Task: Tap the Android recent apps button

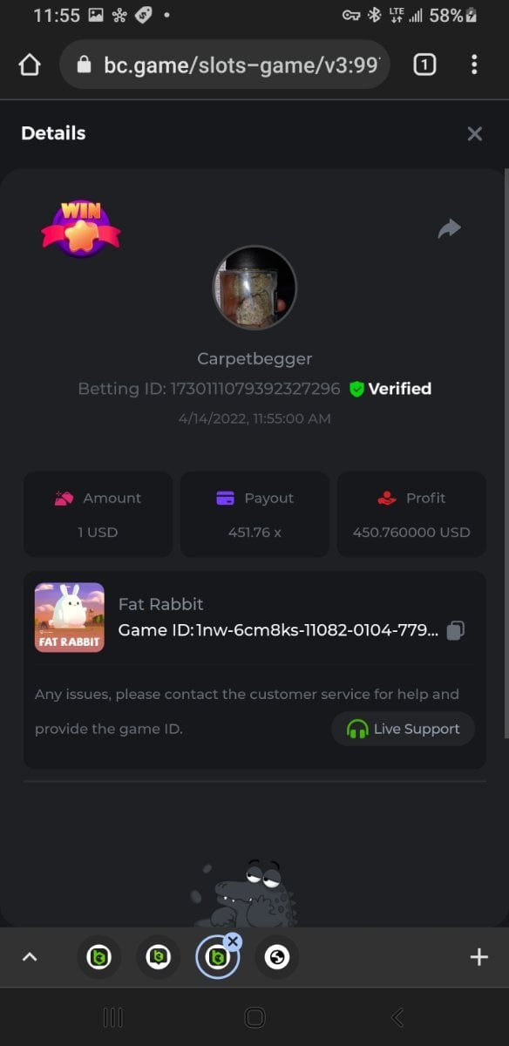Action: (113, 1017)
